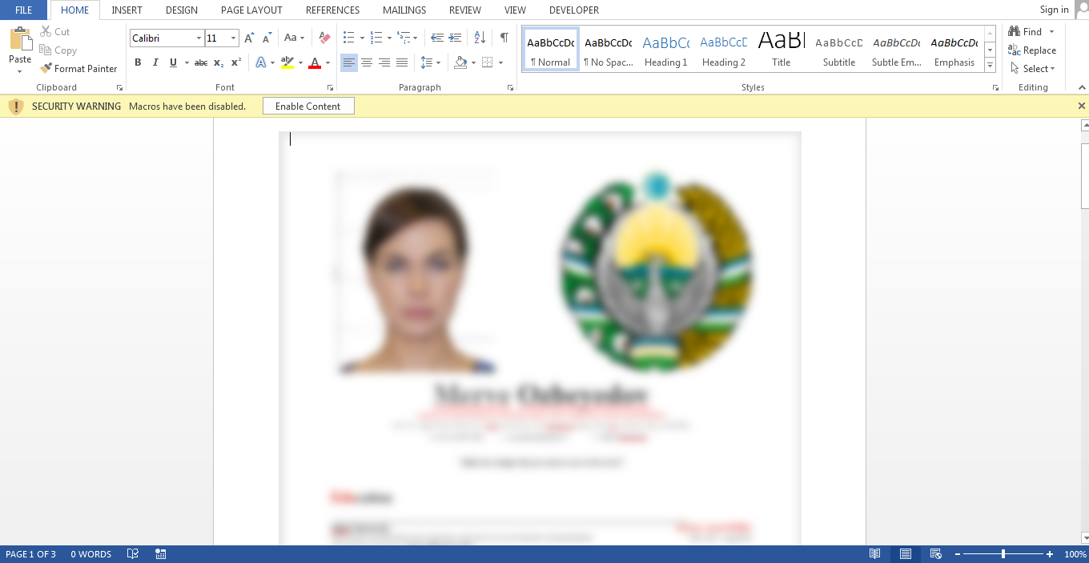Viewport: 1089px width, 563px height.
Task: Switch to the PAGE LAYOUT tab
Action: (x=251, y=10)
